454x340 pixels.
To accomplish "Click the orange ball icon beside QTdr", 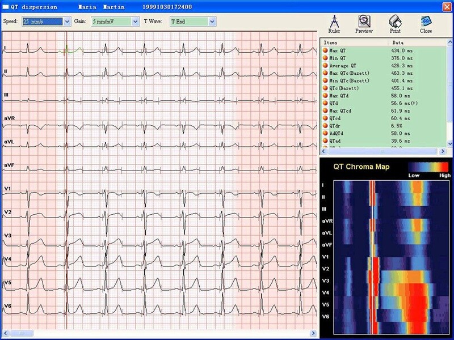I will [x=325, y=125].
